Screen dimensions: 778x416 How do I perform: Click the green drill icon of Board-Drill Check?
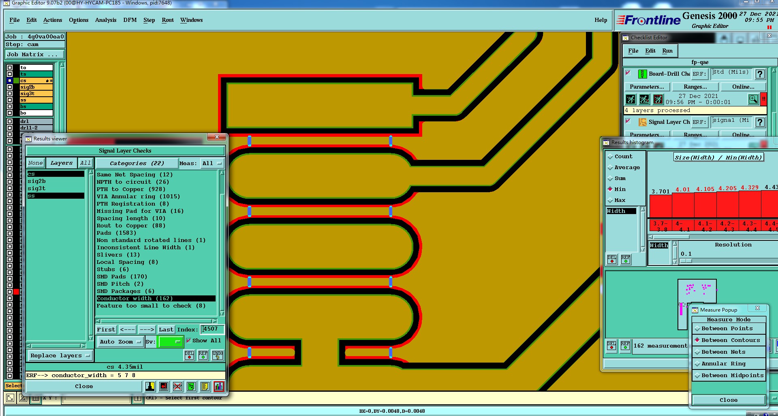tap(642, 74)
